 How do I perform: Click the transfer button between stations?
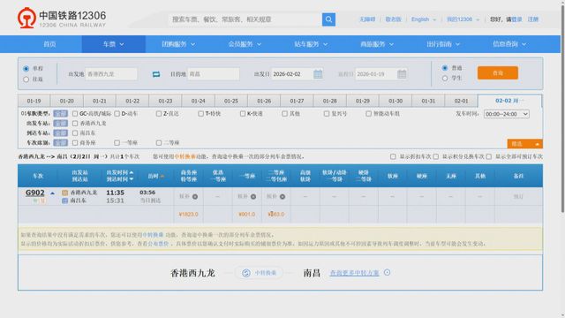(259, 273)
